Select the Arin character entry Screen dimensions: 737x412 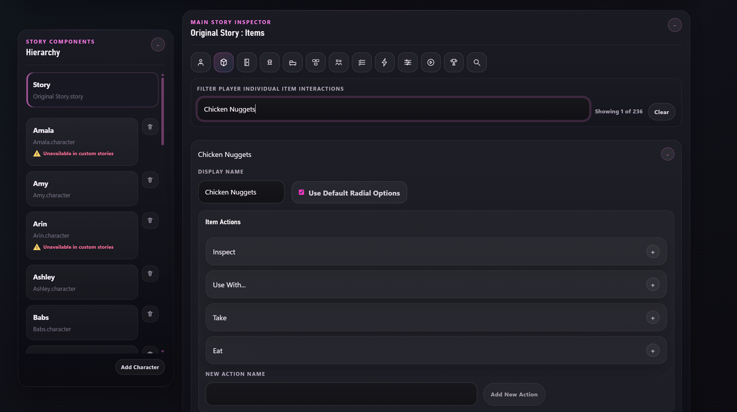point(82,235)
